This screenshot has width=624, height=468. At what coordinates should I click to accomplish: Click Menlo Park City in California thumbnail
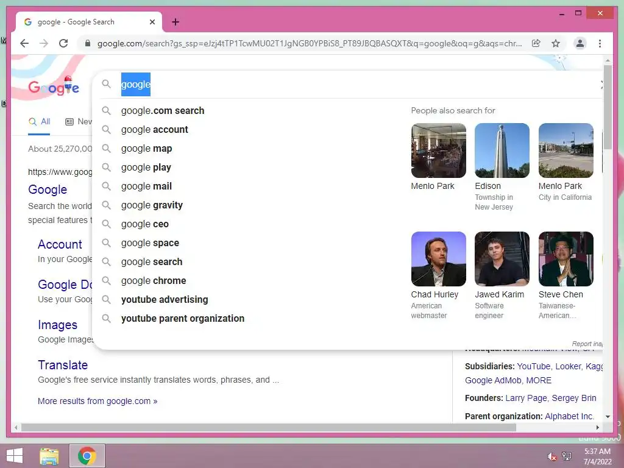click(x=566, y=151)
